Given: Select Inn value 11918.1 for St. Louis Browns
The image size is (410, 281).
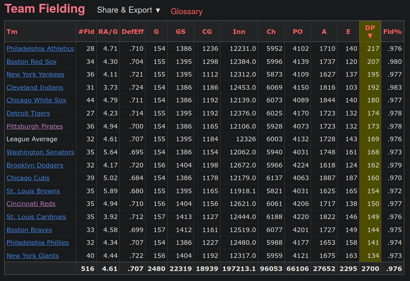Looking at the screenshot, I should (x=243, y=191).
